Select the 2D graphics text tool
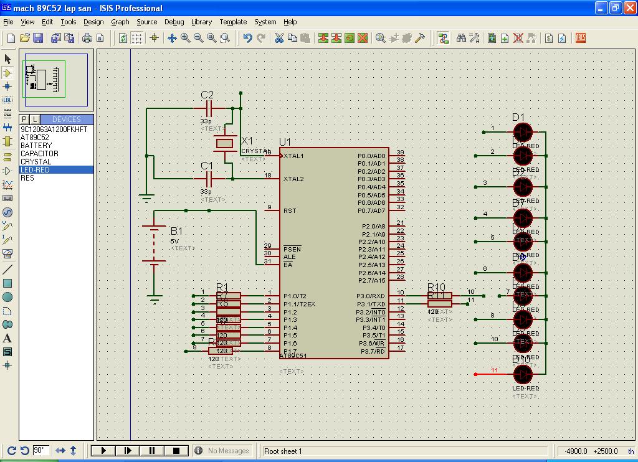 [7, 338]
